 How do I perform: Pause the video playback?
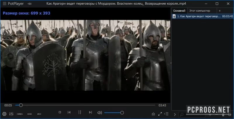click(80, 112)
